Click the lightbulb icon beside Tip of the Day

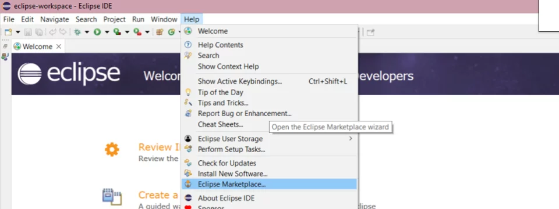[x=188, y=92]
